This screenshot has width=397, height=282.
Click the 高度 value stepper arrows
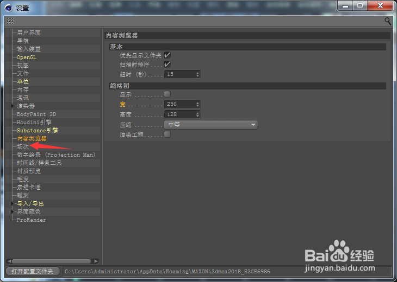pos(197,114)
